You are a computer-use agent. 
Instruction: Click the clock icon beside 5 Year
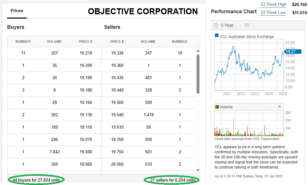click(216, 25)
